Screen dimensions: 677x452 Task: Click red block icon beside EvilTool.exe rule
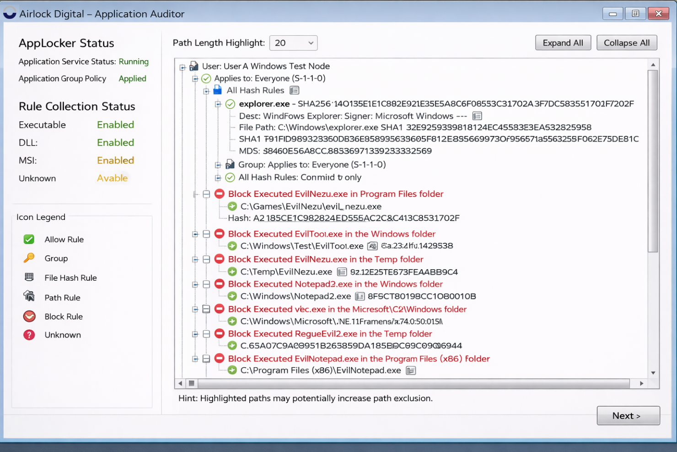click(220, 234)
